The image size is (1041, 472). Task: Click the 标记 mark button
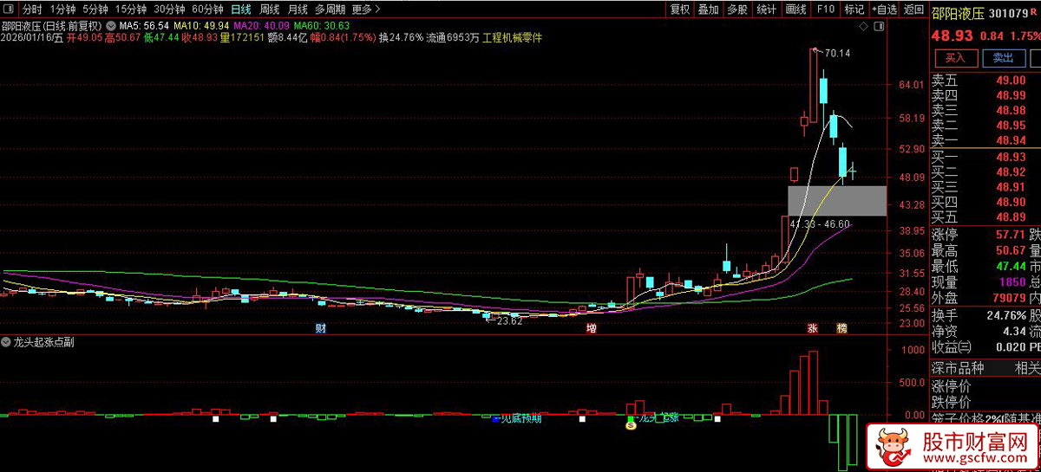click(854, 10)
